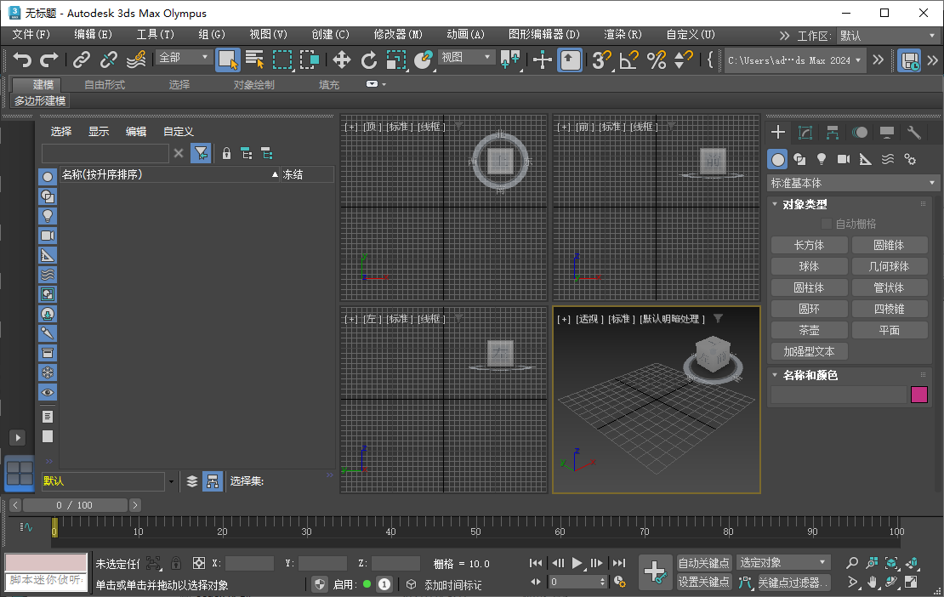Collapse the 对象类型 rollout
Image resolution: width=944 pixels, height=597 pixels.
805,205
